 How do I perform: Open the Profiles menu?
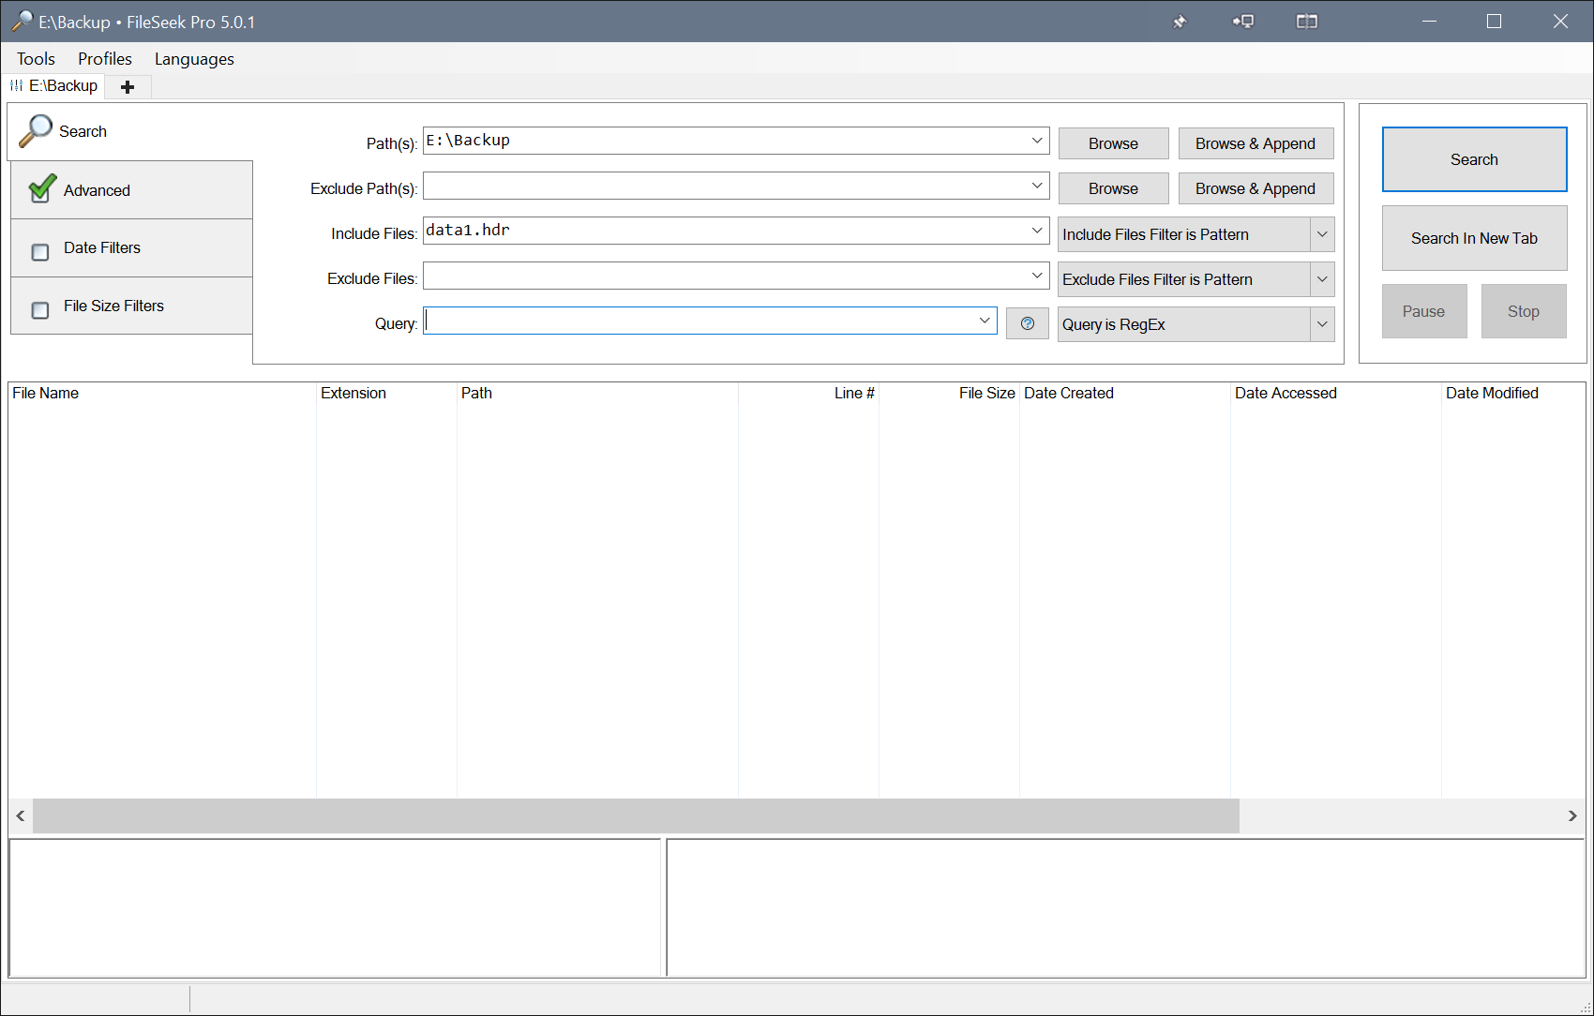point(104,59)
